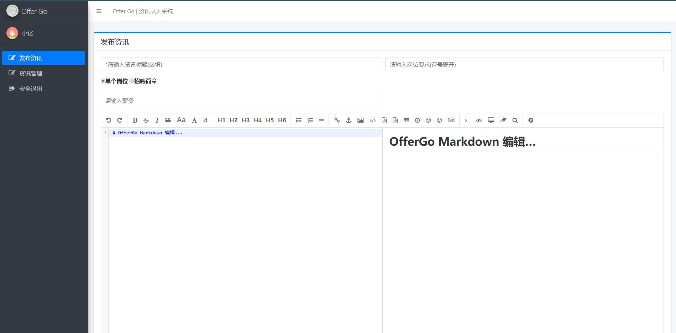
Task: Insert an H3 heading
Action: [x=246, y=120]
